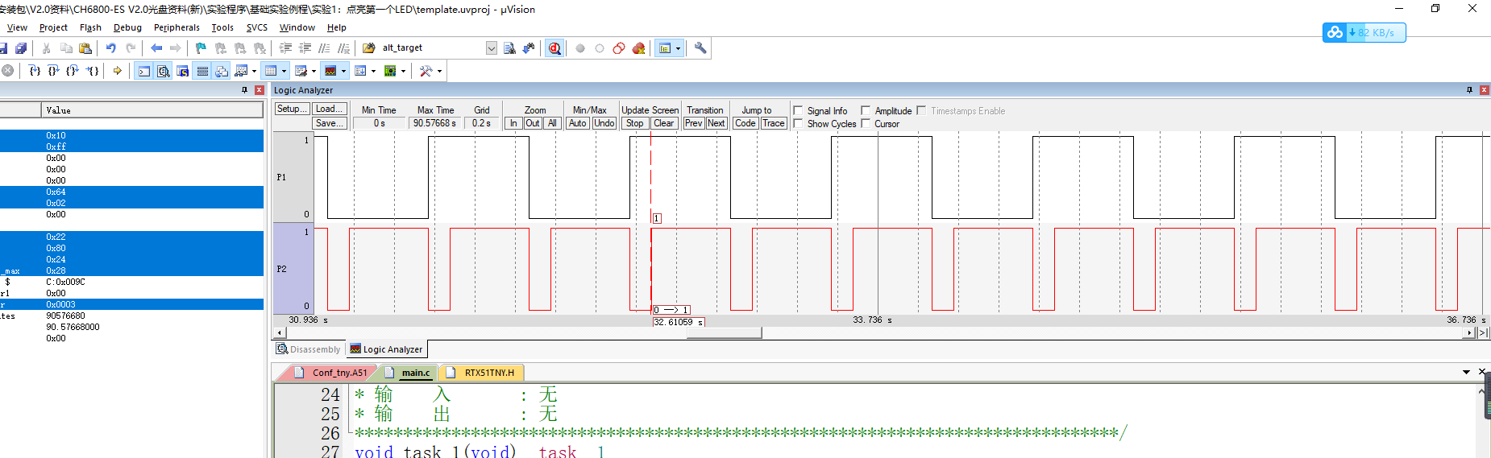Click Transition Next button
1491x458 pixels.
(716, 123)
